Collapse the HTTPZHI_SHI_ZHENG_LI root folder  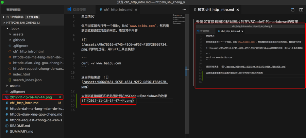3,23
